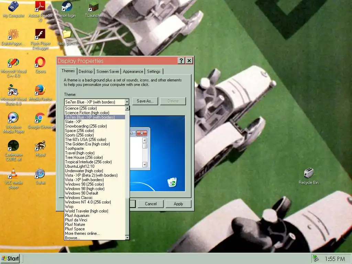This screenshot has height=264, width=352.
Task: Click the taskbar clock
Action: (x=335, y=259)
